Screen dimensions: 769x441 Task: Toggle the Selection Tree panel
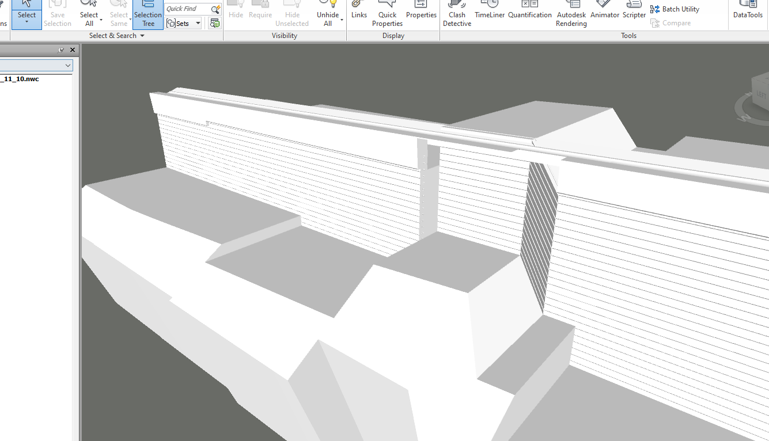point(148,14)
